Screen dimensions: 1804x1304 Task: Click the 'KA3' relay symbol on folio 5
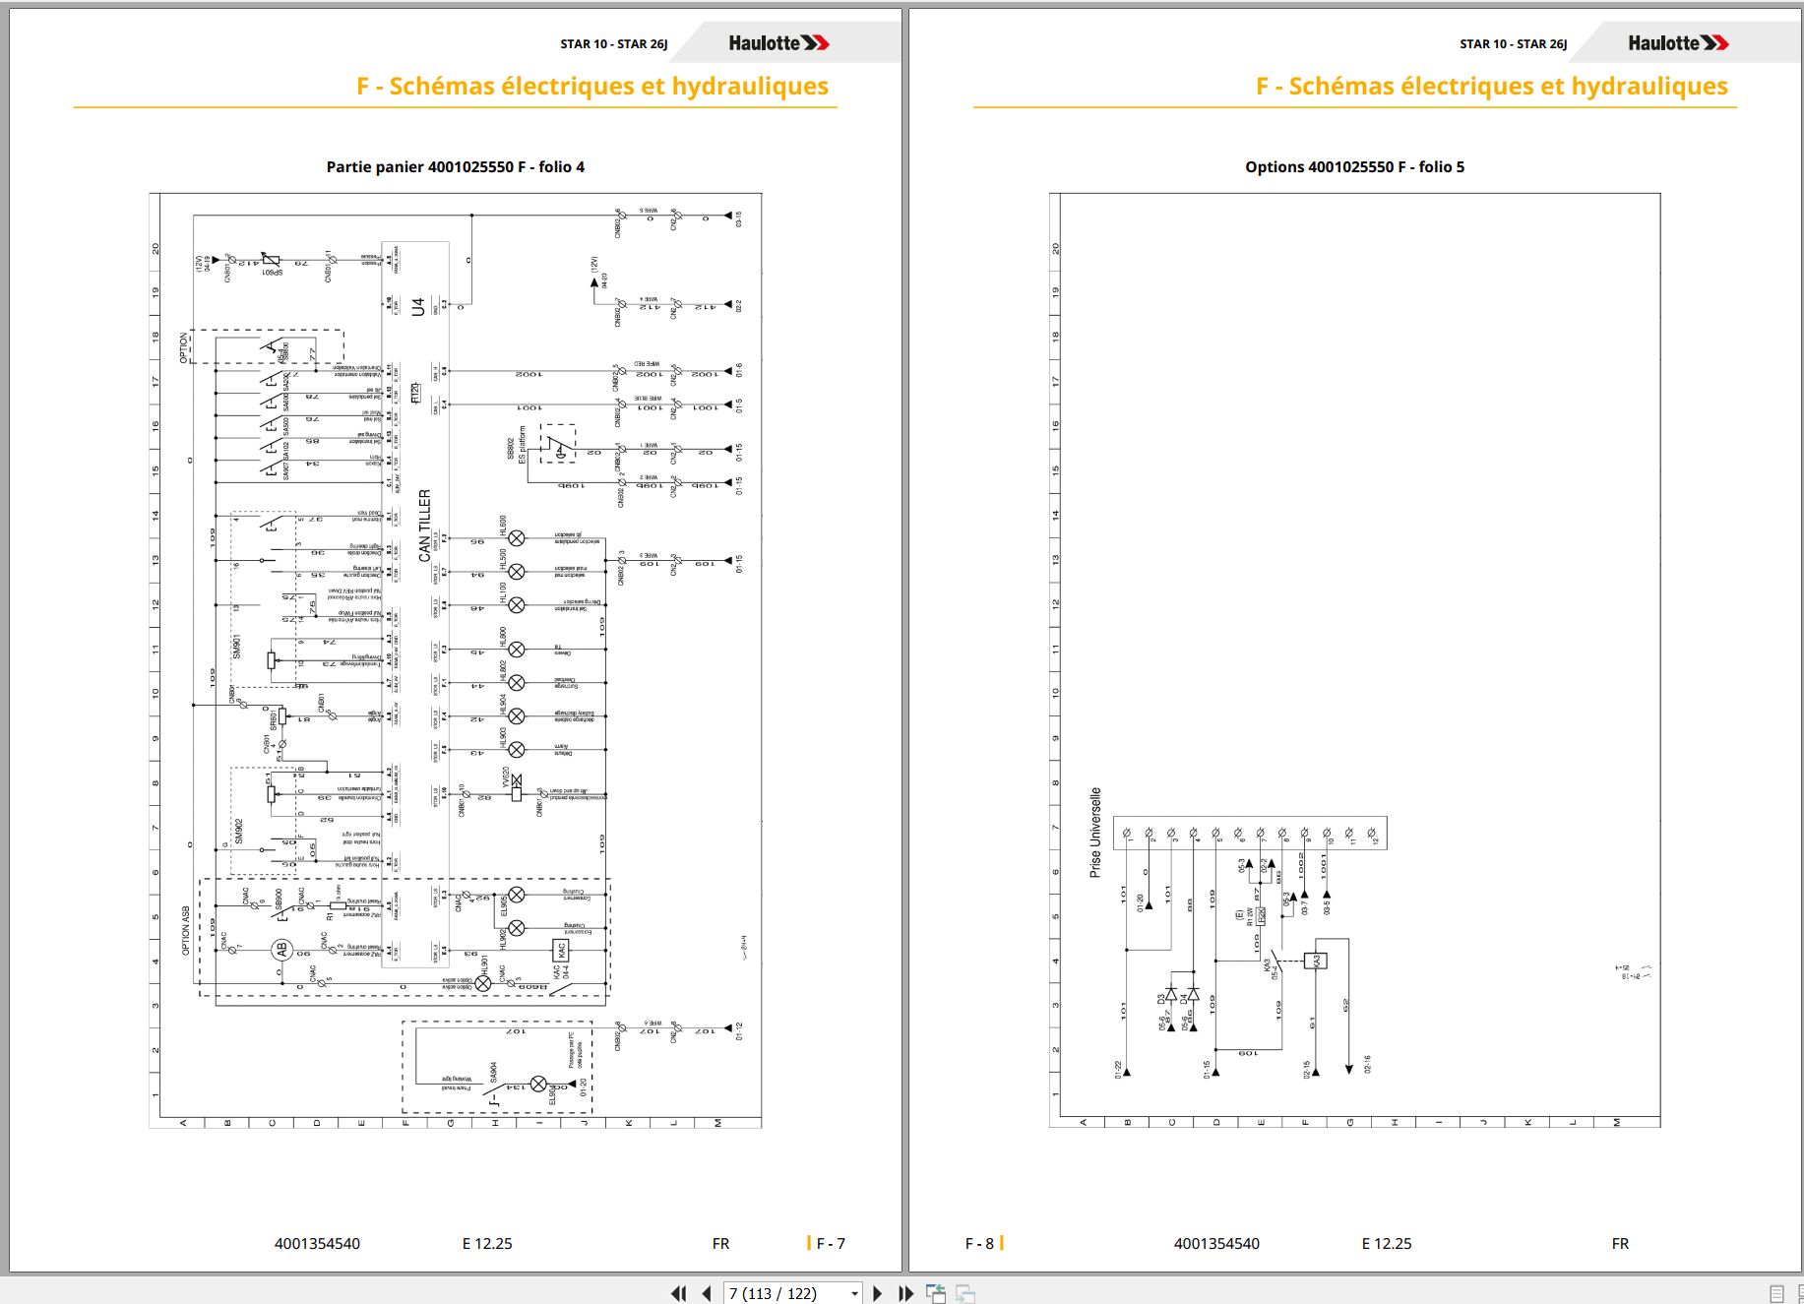[x=1315, y=961]
